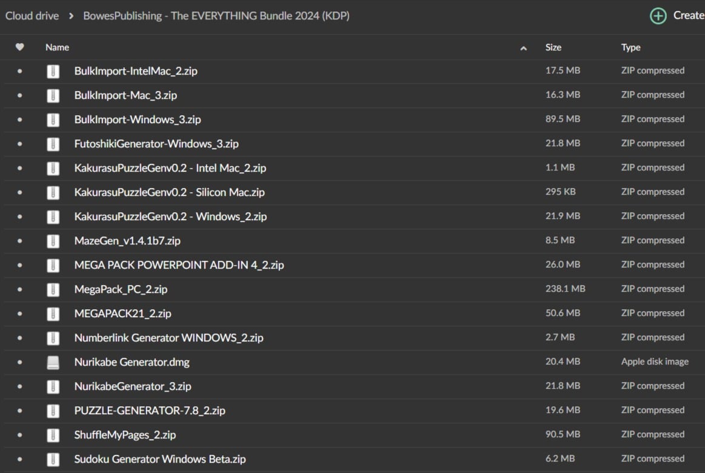Image resolution: width=705 pixels, height=473 pixels.
Task: Click the heart icon in the column header
Action: (19, 47)
